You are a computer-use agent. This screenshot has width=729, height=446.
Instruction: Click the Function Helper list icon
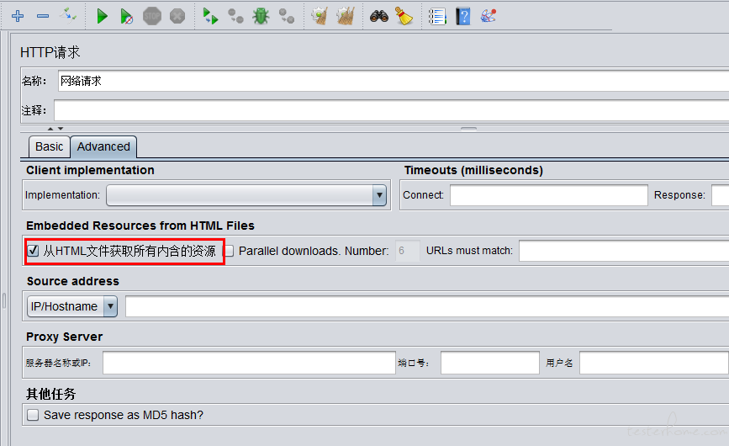(x=437, y=16)
